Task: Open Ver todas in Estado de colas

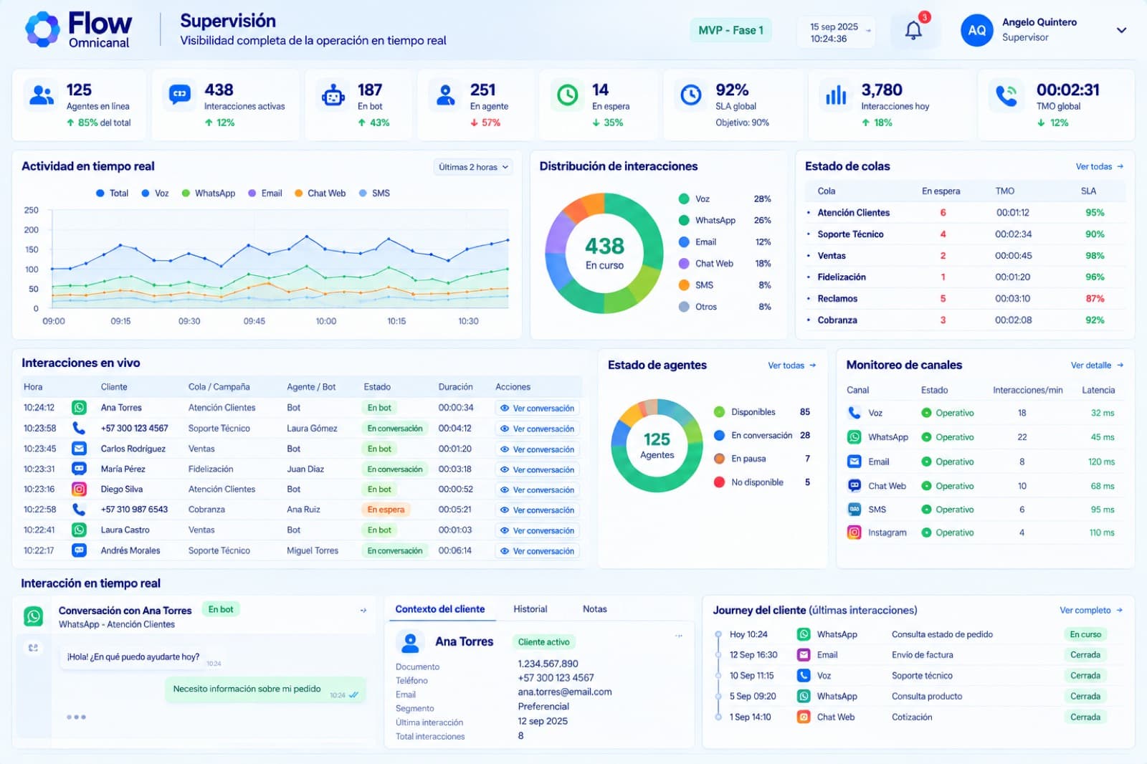Action: tap(1100, 166)
